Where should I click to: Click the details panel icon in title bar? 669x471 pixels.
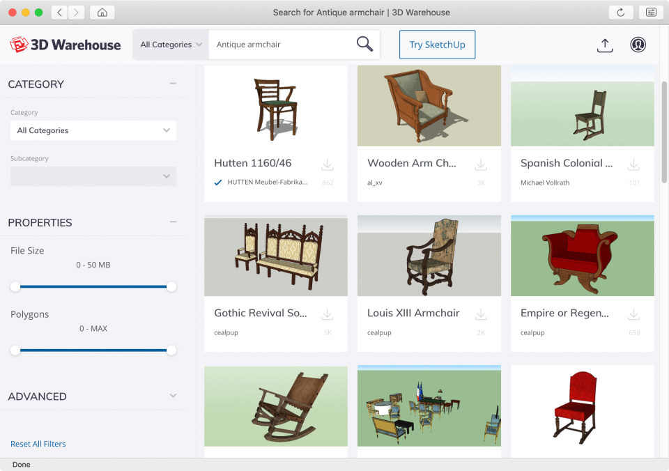click(651, 13)
